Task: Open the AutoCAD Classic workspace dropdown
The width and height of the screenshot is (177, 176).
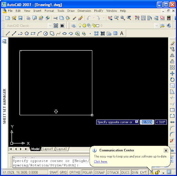Action: click(x=50, y=26)
